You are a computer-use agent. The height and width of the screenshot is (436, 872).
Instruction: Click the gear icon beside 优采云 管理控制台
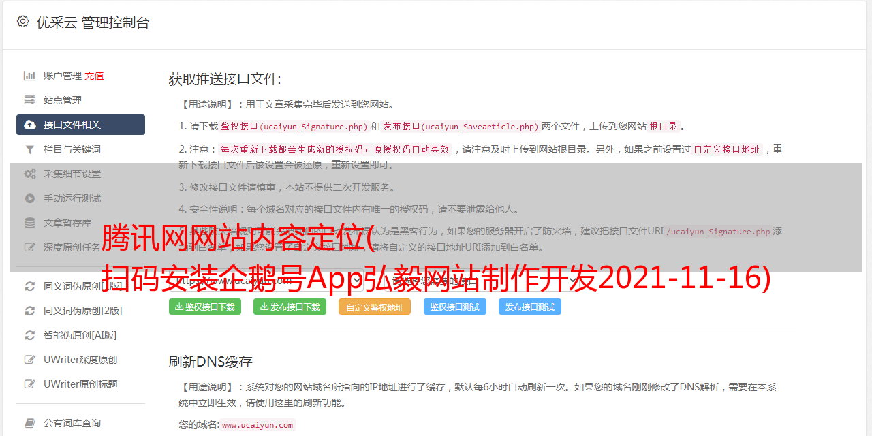[22, 22]
